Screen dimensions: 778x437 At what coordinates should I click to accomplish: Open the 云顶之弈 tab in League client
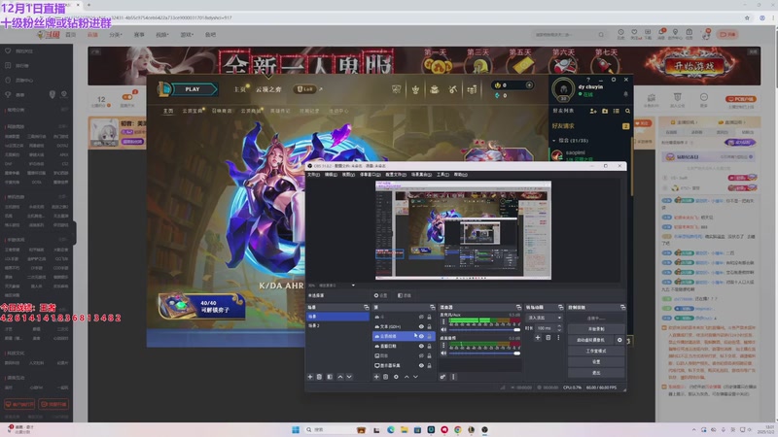(268, 89)
